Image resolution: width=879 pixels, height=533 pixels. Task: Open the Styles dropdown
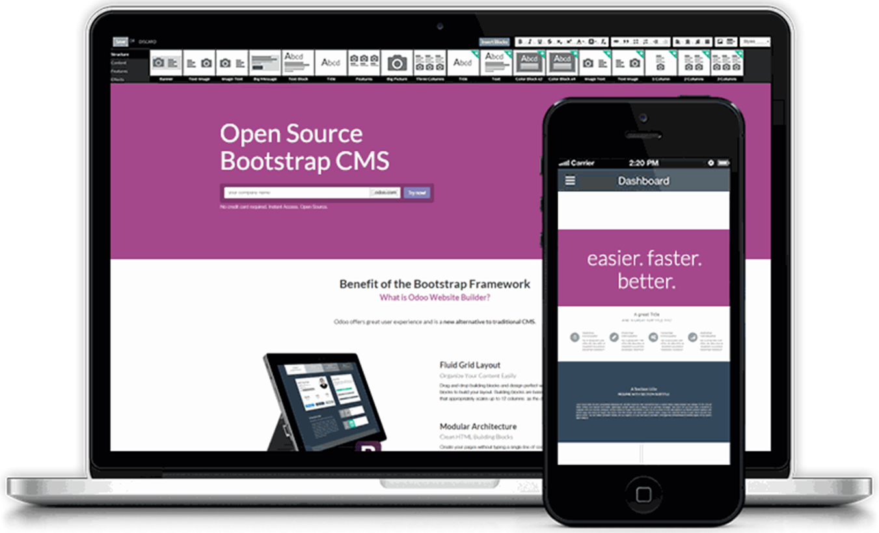[x=755, y=42]
